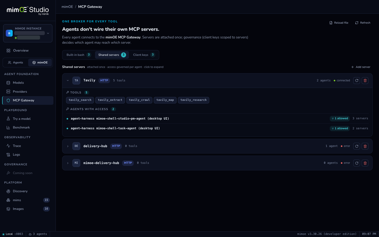Click the tavily_research tool chip
The width and height of the screenshot is (379, 237).
click(193, 100)
